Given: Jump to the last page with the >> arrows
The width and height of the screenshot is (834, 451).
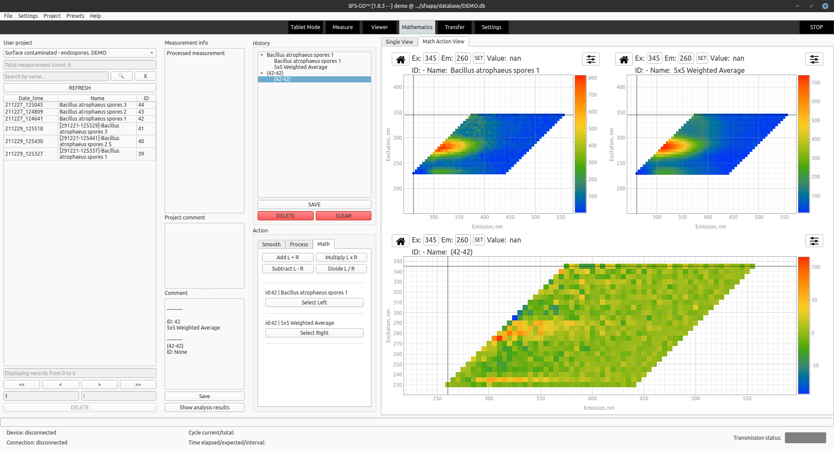Looking at the screenshot, I should (x=138, y=384).
